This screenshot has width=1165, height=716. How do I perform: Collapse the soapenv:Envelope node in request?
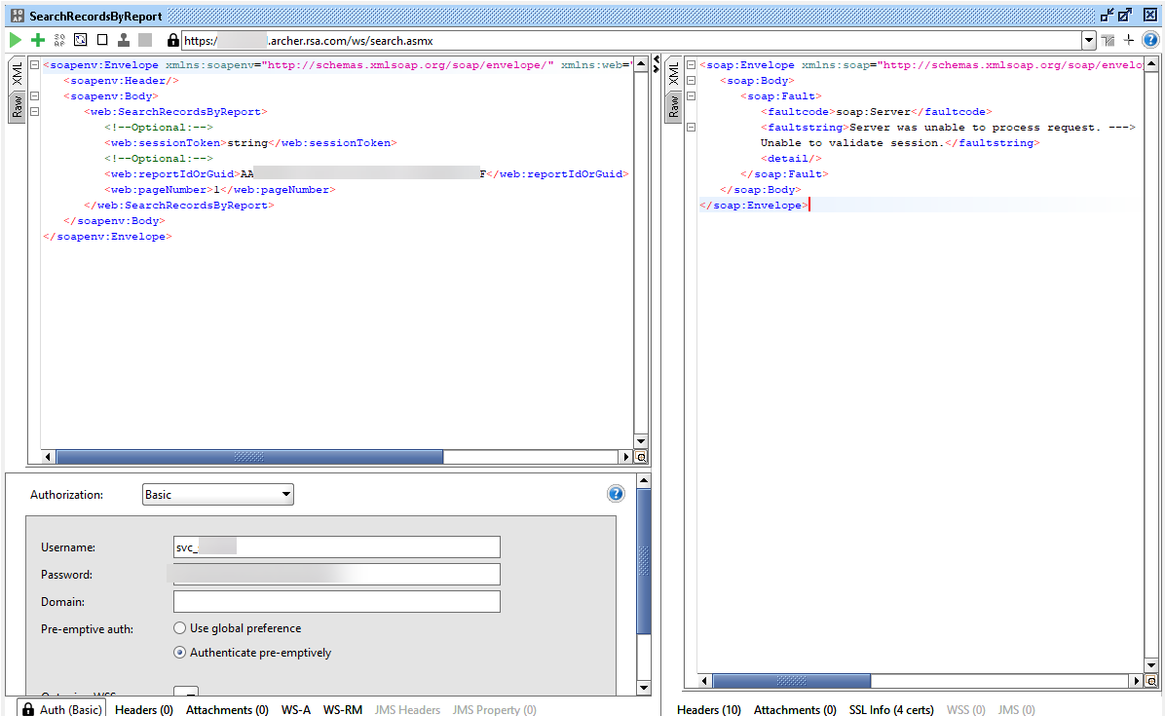34,65
